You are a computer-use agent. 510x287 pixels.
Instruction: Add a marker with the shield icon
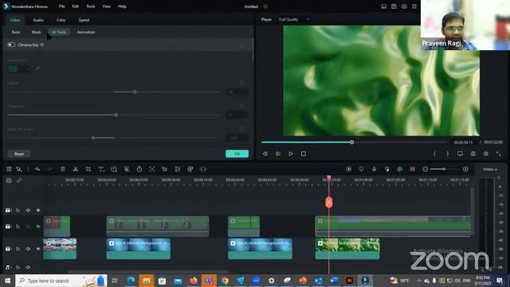point(361,169)
